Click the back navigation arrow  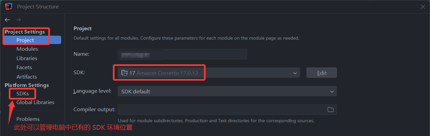[x=7, y=20]
